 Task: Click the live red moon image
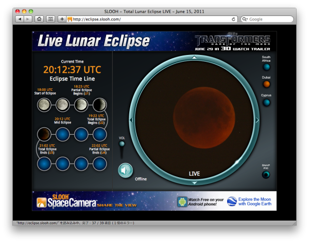204,118
